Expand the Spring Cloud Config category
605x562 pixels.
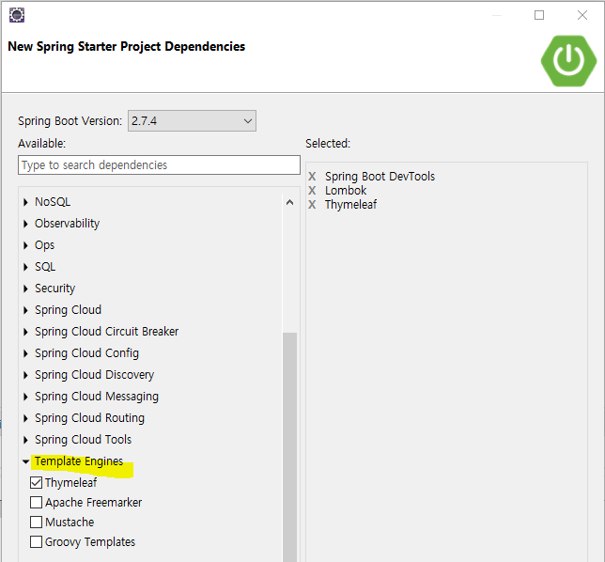25,353
